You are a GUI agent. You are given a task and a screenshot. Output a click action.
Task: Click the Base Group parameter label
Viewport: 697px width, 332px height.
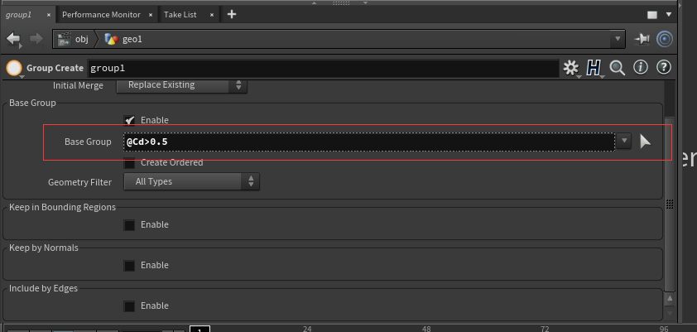[88, 142]
